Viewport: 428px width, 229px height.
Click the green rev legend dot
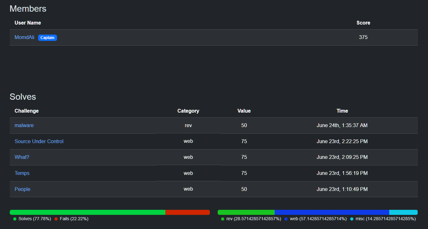[223, 219]
